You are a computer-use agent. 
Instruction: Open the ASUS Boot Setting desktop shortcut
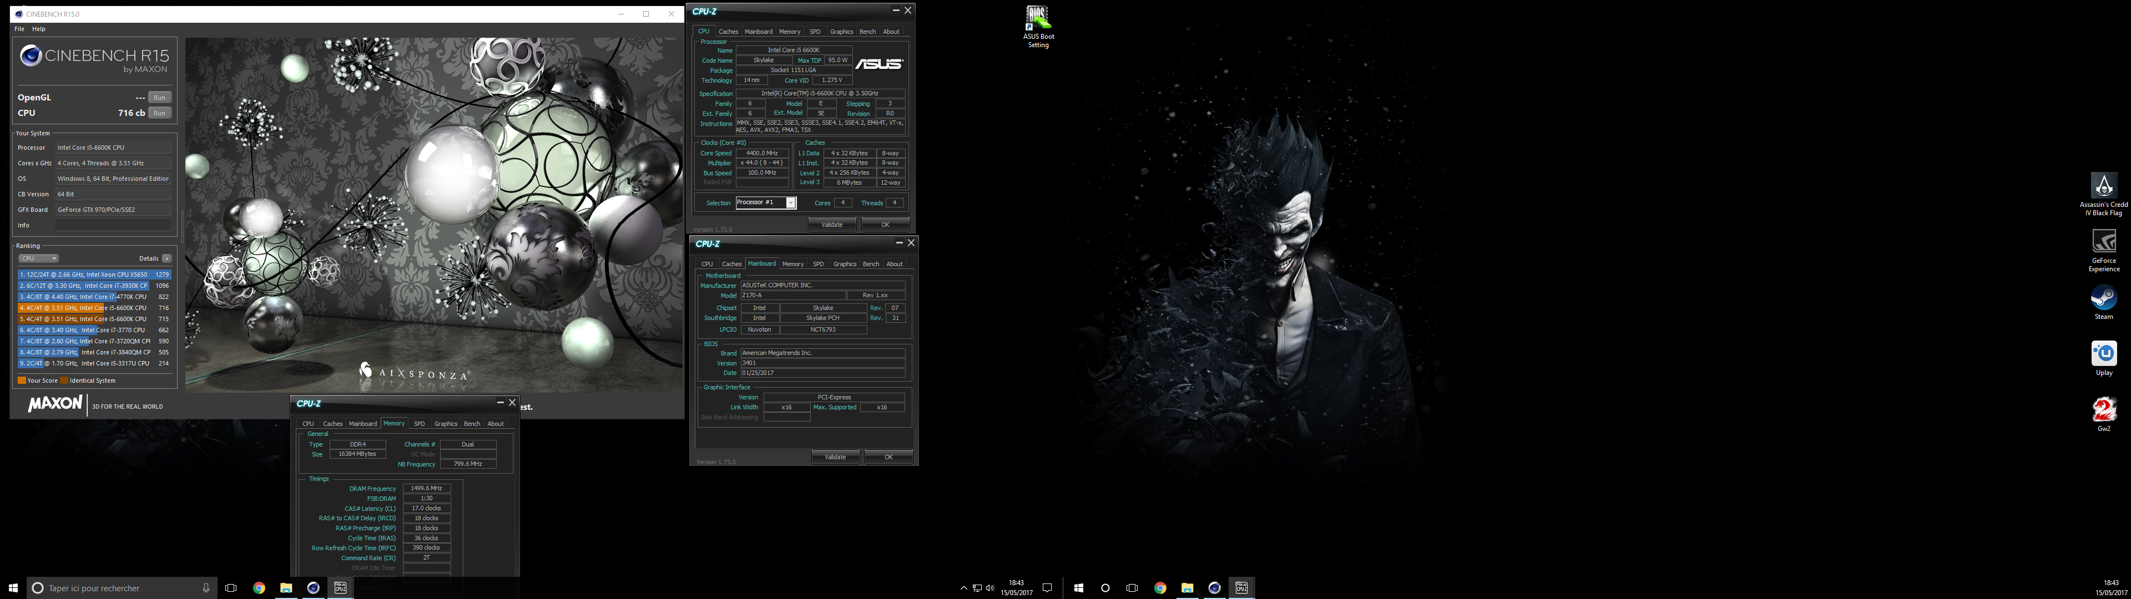(x=1037, y=27)
